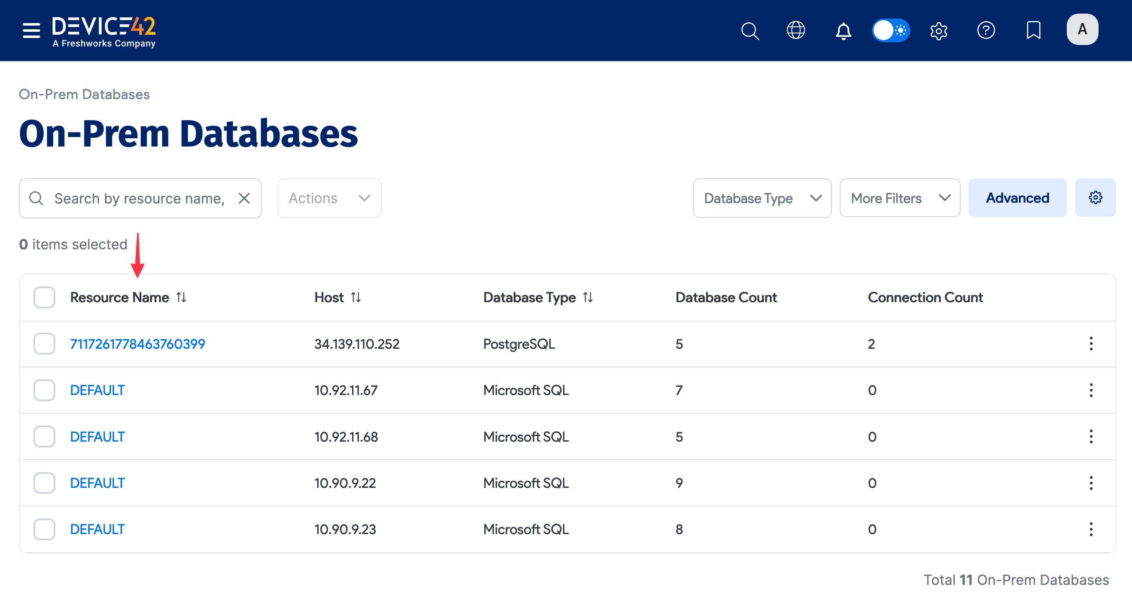Select all rows with the header checkbox
This screenshot has width=1132, height=615.
click(44, 298)
